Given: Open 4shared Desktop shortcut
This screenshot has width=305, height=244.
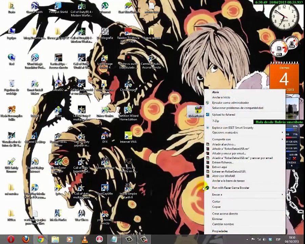Looking at the screenshot, I should tap(35, 137).
